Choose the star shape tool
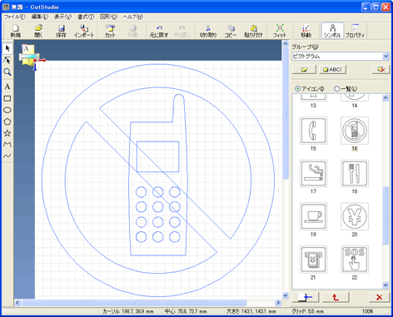Image resolution: width=393 pixels, height=317 pixels. [x=7, y=133]
